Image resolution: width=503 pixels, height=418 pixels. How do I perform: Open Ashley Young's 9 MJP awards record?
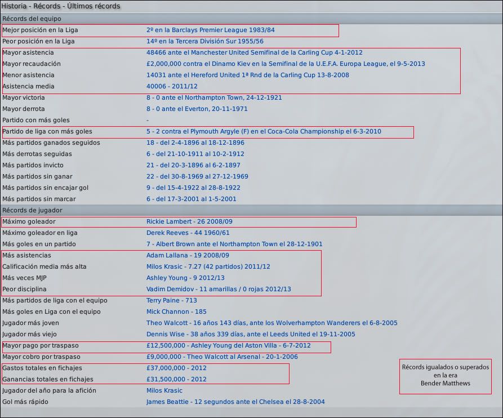[185, 278]
